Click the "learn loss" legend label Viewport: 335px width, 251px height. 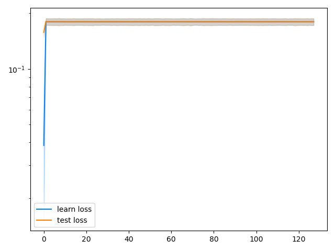[x=74, y=209]
